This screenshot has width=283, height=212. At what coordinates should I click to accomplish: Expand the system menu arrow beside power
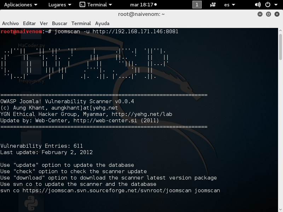pyautogui.click(x=276, y=5)
